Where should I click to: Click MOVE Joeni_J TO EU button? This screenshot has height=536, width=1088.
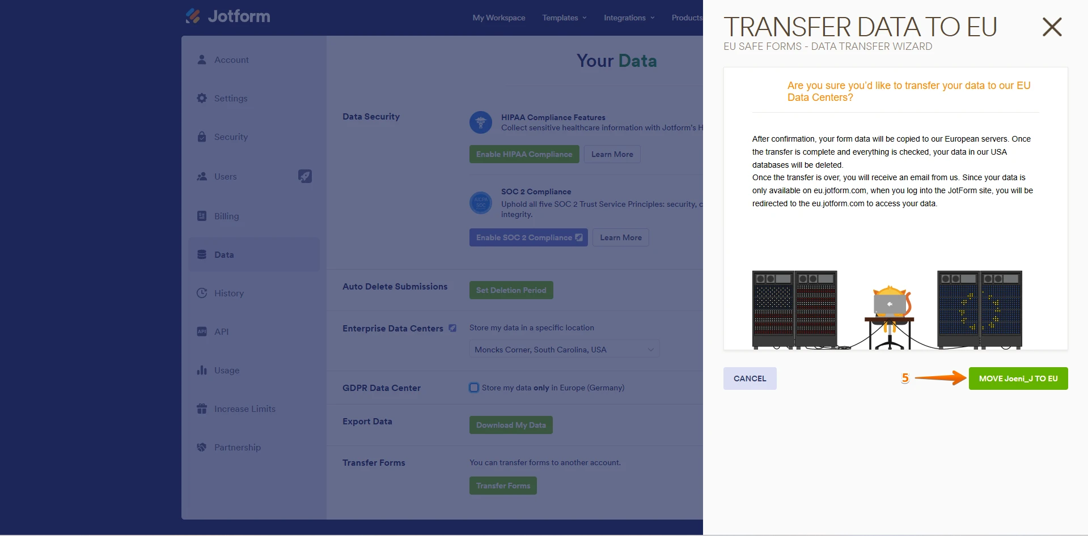tap(1018, 378)
